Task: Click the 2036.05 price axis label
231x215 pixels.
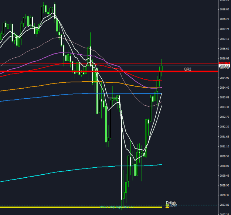Action: [x=224, y=58]
